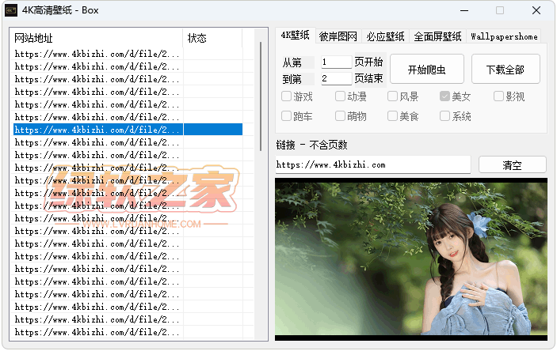
Task: Open the 彼岸图网 tab
Action: pos(338,36)
